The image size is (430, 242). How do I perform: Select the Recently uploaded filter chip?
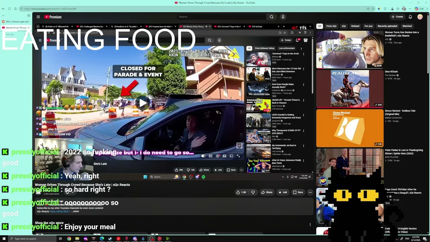(x=387, y=26)
